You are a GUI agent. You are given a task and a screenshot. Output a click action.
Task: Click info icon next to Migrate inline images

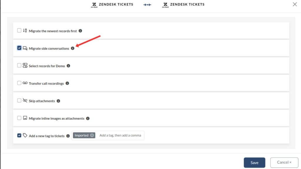point(88,119)
